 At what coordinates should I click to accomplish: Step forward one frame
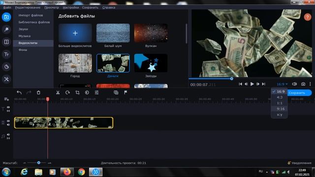click(x=258, y=84)
